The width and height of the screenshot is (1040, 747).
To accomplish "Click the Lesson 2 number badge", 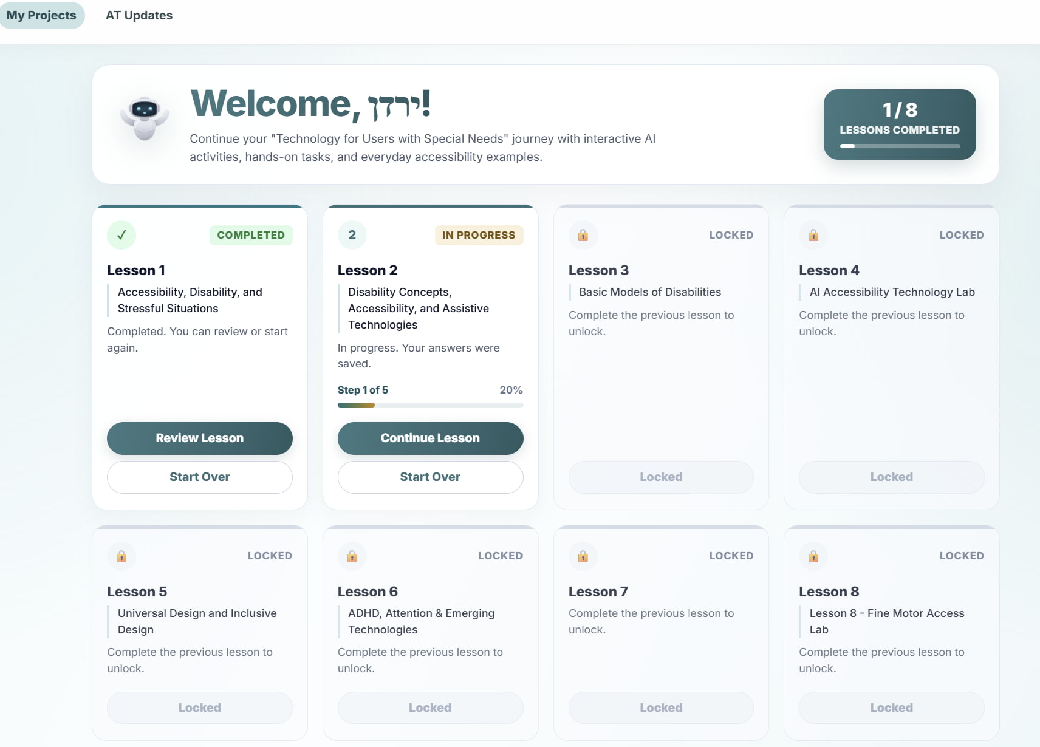I will pos(352,235).
